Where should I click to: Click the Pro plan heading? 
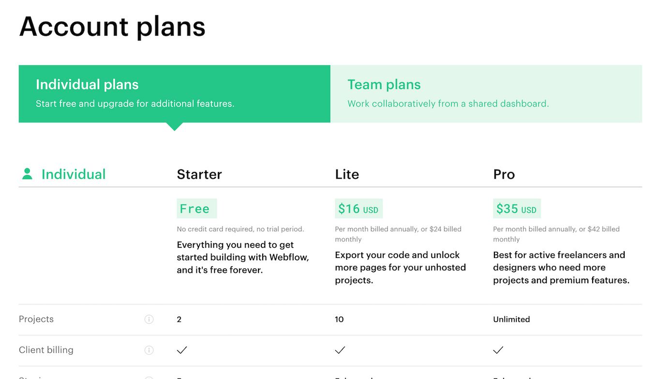click(x=504, y=174)
